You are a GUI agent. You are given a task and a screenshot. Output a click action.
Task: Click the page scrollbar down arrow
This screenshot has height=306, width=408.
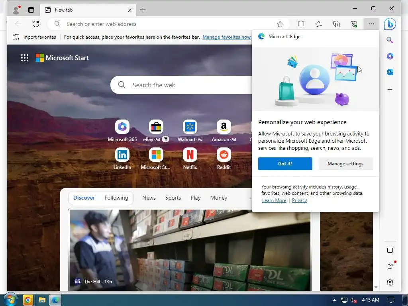[x=376, y=287]
